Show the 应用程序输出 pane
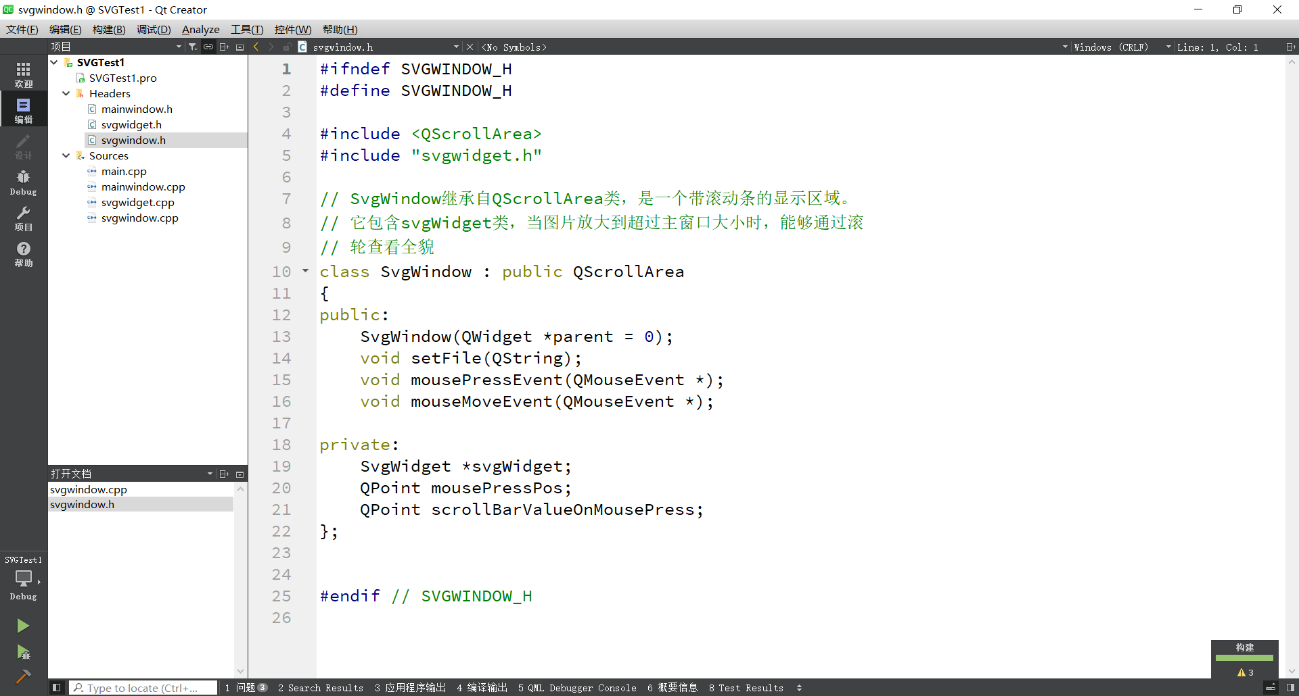Image resolution: width=1299 pixels, height=696 pixels. (x=410, y=688)
